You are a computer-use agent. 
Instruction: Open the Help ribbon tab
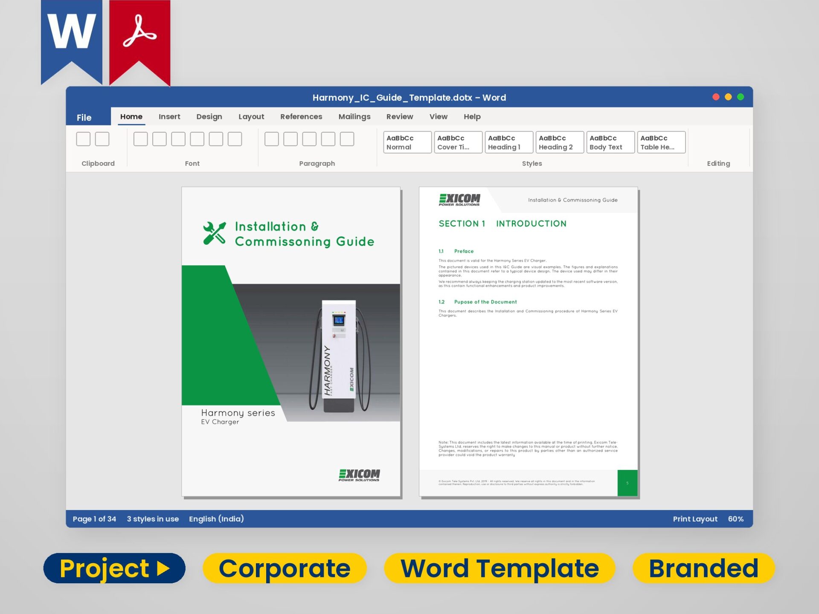pyautogui.click(x=472, y=117)
